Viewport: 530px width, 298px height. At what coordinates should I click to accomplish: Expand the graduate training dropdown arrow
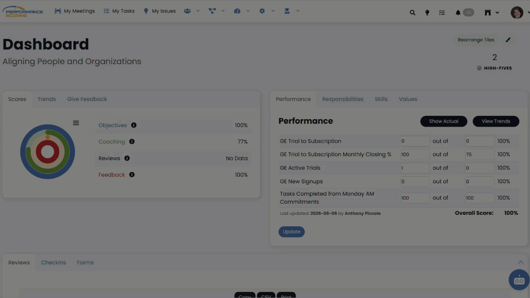click(297, 11)
